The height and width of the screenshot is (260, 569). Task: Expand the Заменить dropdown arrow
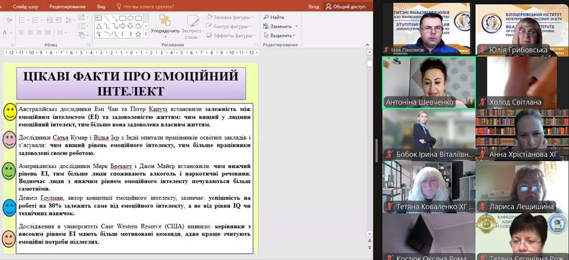(296, 27)
